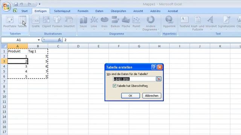Open the Add-Ins tab
Screen dimensions: 241x135
155,11
